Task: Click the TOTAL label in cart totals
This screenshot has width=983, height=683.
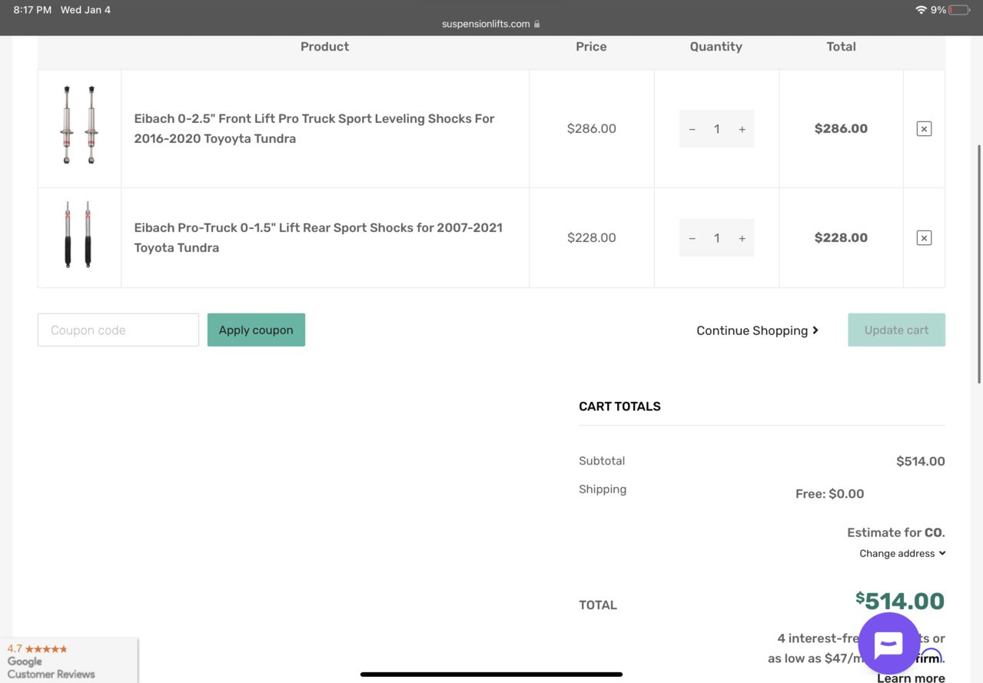Action: coord(598,605)
